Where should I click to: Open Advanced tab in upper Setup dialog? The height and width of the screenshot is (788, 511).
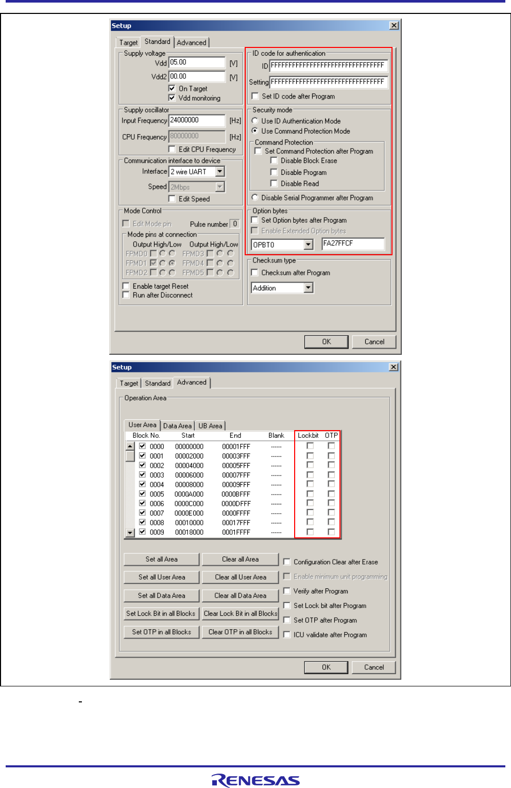(192, 42)
